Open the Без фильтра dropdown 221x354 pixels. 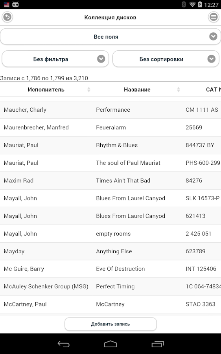(55, 59)
